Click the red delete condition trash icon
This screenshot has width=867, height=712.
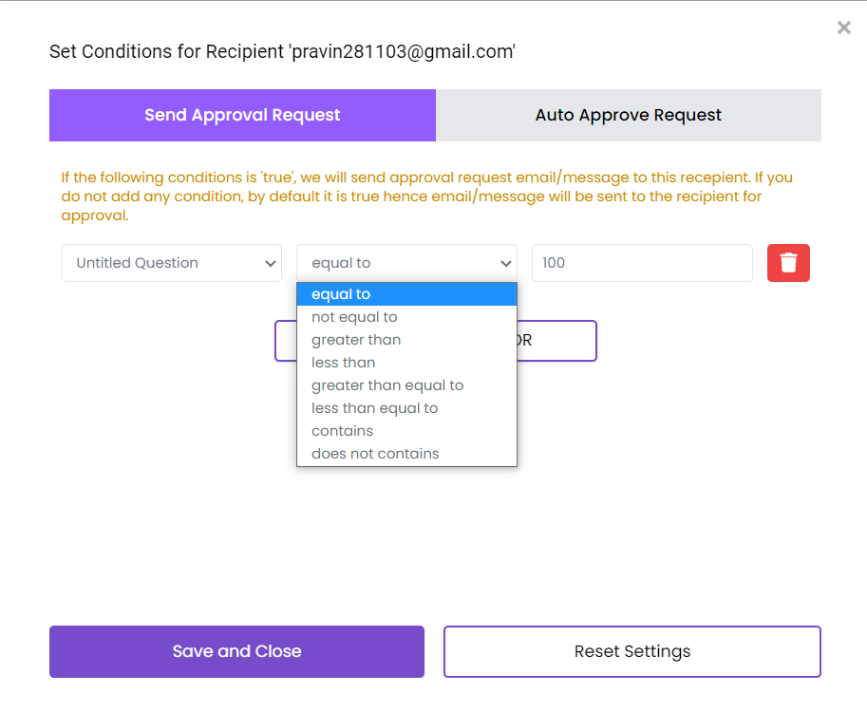[788, 263]
